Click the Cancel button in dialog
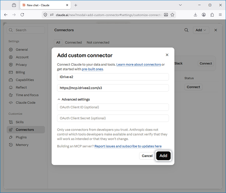The height and width of the screenshot is (193, 226). (x=147, y=156)
